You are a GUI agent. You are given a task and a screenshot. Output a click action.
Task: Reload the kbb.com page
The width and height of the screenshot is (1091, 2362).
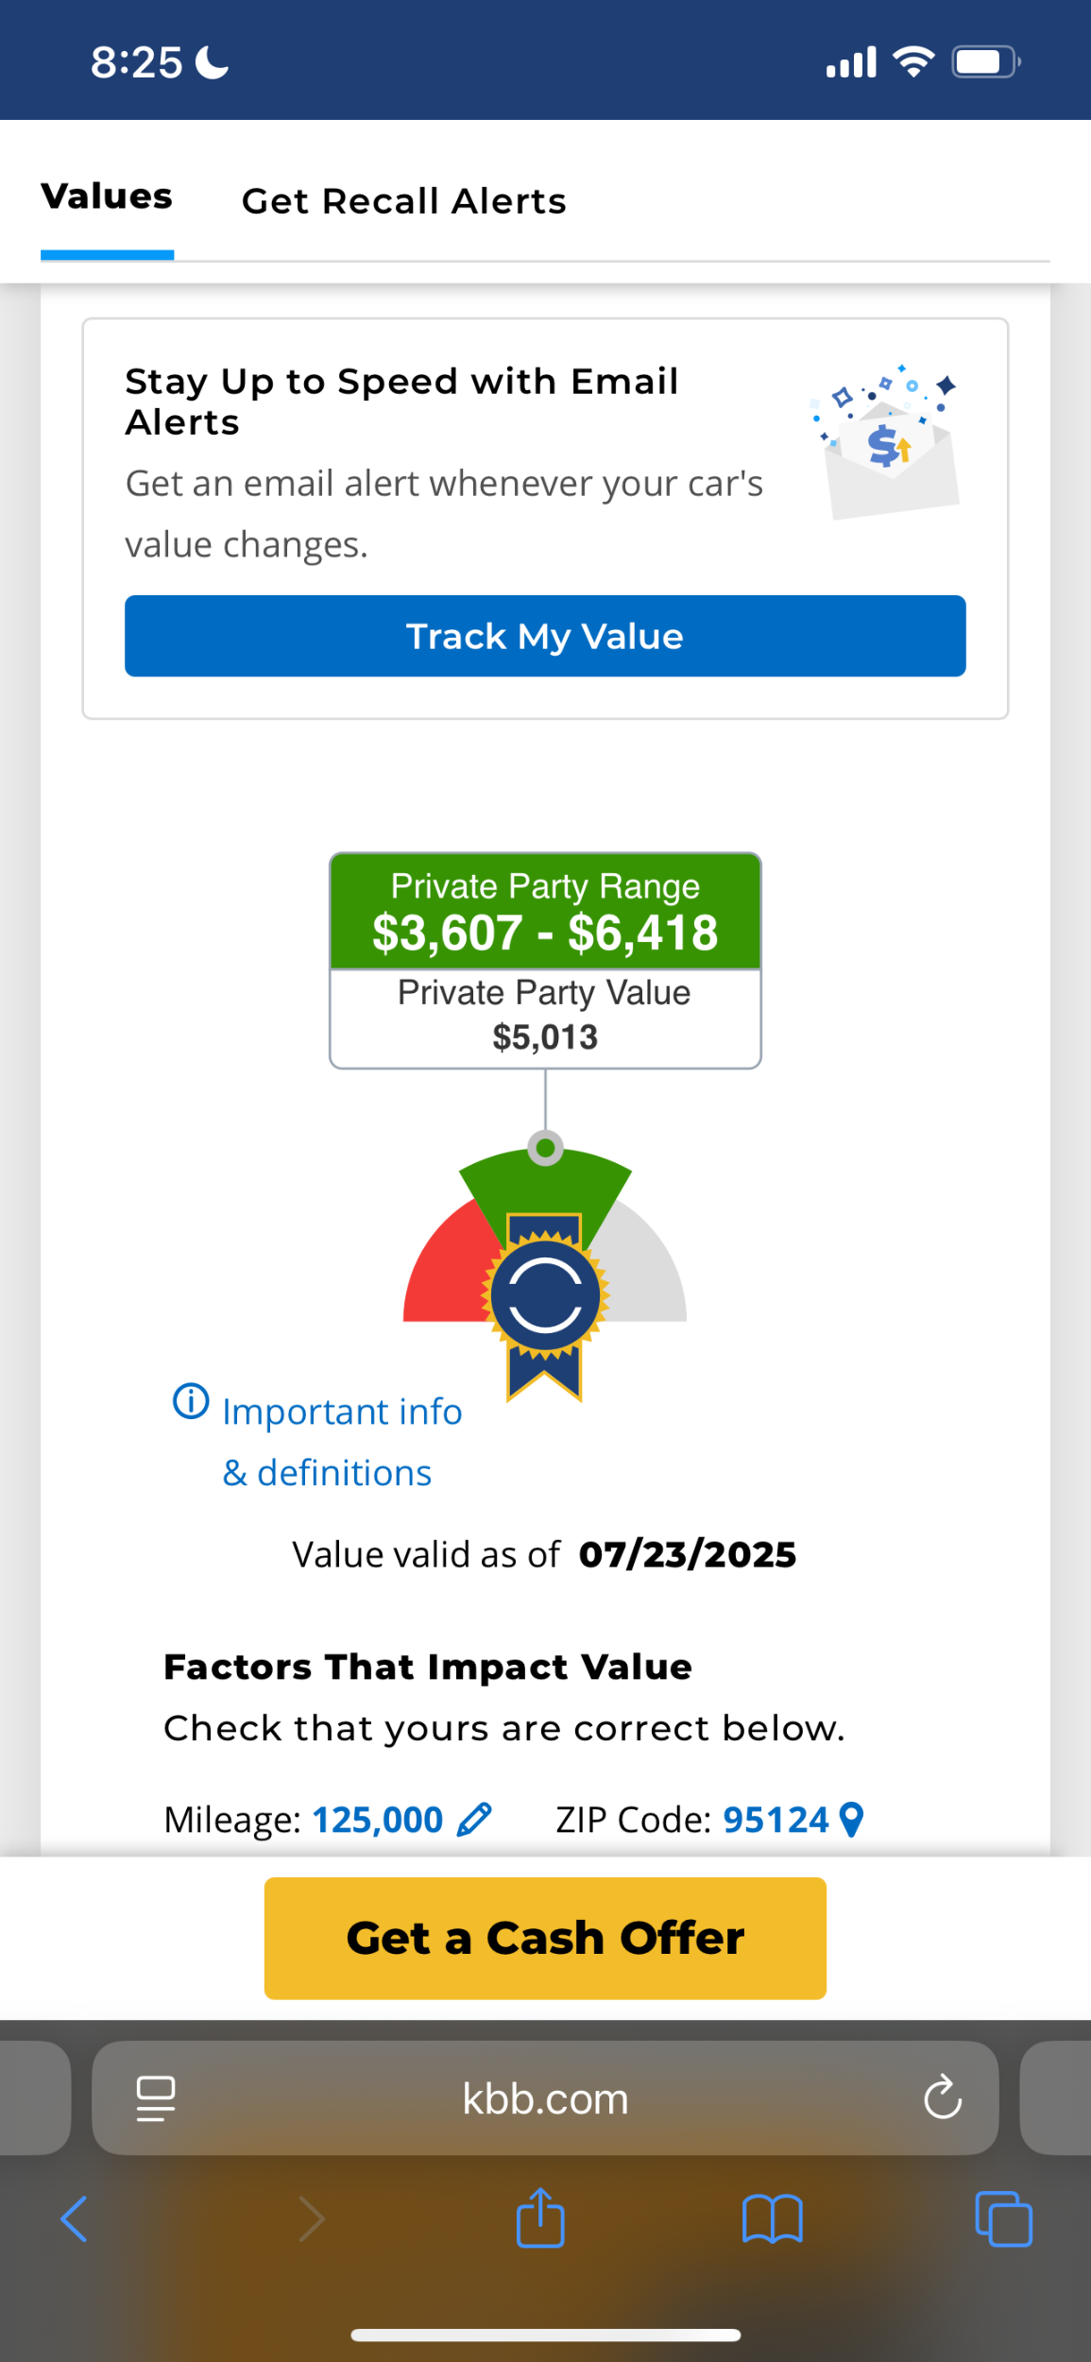tap(942, 2098)
